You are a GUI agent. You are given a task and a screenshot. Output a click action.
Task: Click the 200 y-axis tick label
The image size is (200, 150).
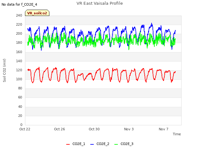[19, 34]
